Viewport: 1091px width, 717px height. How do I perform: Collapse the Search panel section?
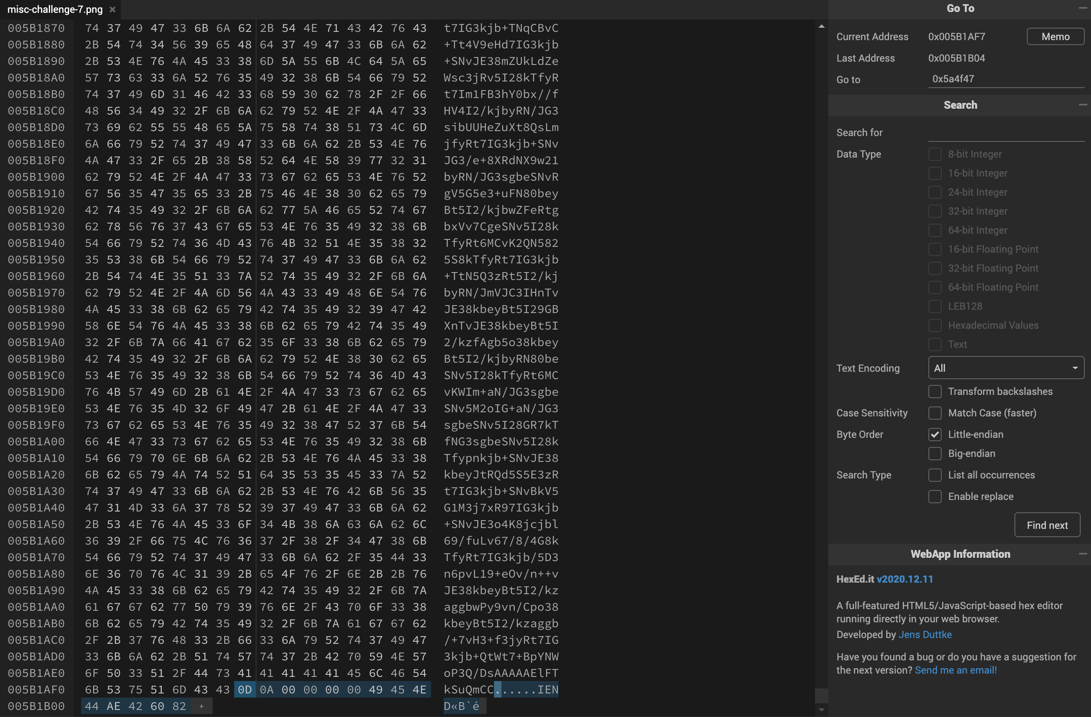click(x=1083, y=105)
